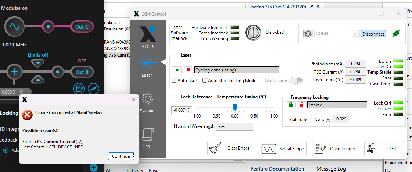Click the temperature tuning value field
The width and height of the screenshot is (412, 172).
point(180,110)
